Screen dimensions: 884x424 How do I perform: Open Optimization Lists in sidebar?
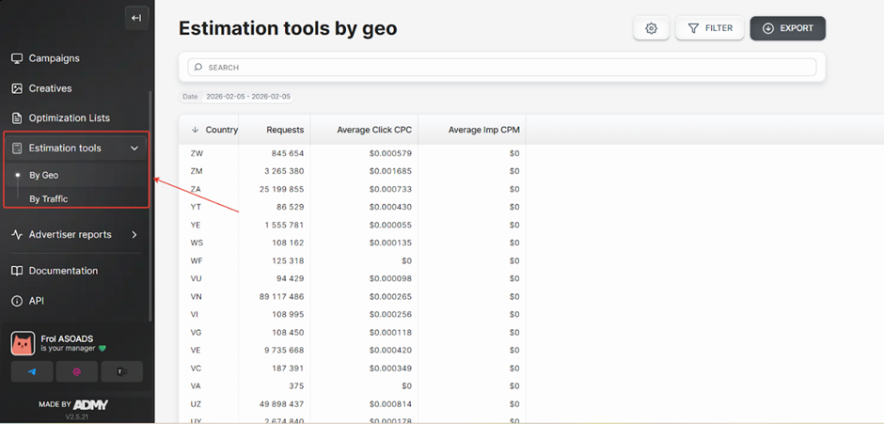tap(69, 118)
